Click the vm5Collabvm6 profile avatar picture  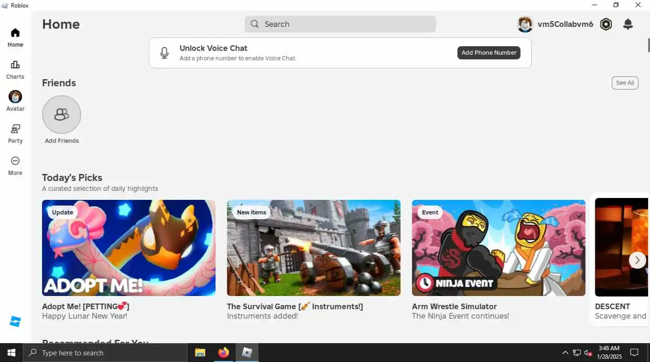click(525, 24)
